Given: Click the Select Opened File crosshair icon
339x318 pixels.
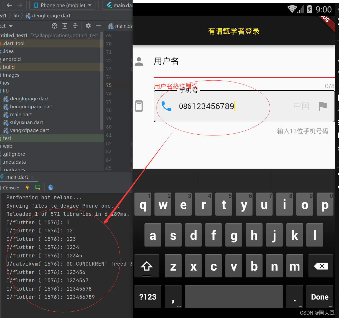Looking at the screenshot, I should 54,26.
